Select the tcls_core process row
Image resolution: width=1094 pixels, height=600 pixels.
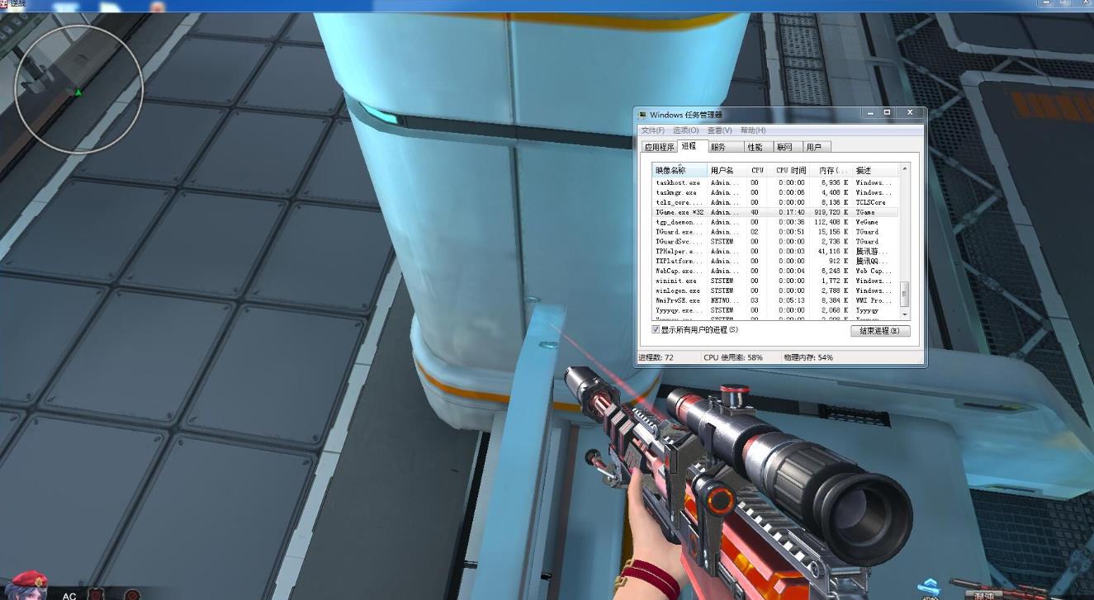coord(776,202)
